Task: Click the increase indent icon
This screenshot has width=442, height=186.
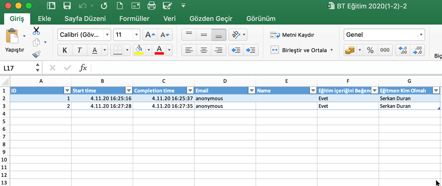Action: tap(250, 50)
